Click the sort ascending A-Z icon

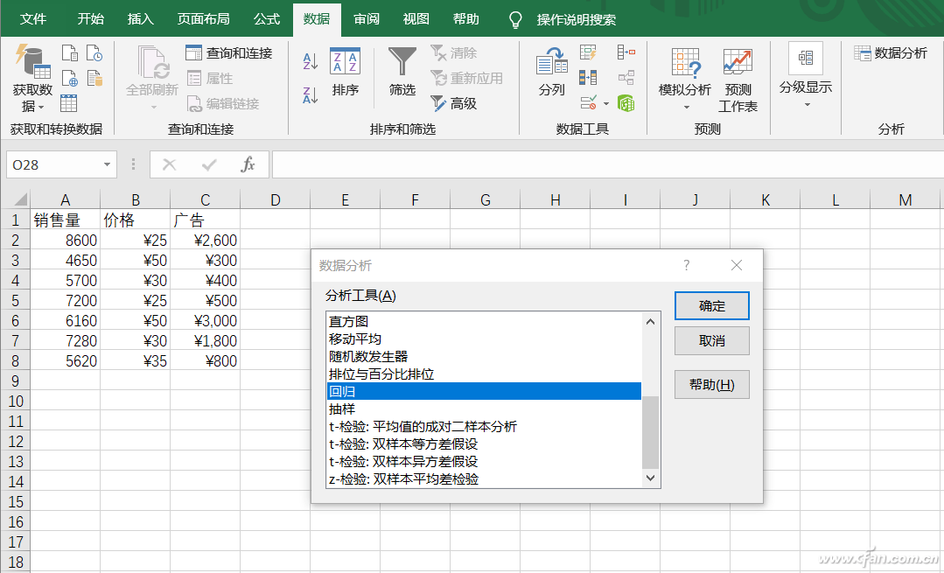[x=310, y=61]
